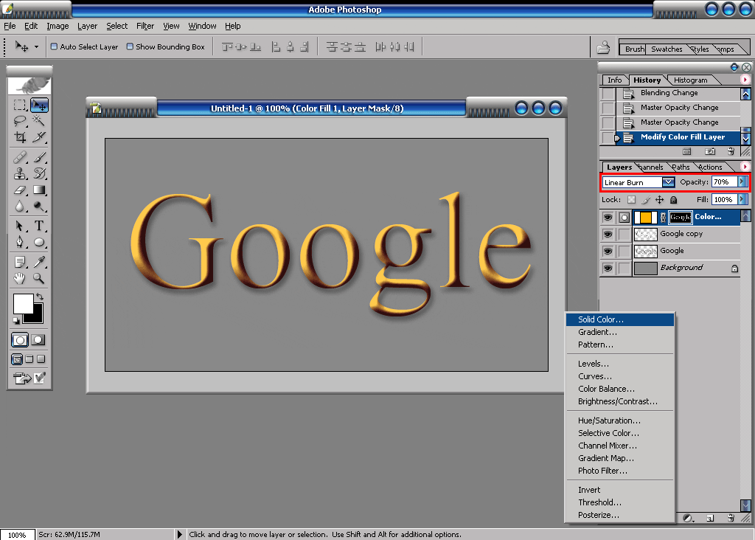The height and width of the screenshot is (540, 755).
Task: Select the Brush tool
Action: pyautogui.click(x=39, y=157)
